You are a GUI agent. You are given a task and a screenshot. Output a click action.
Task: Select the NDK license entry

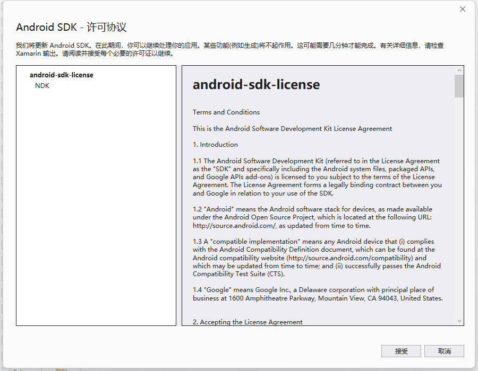[x=42, y=85]
